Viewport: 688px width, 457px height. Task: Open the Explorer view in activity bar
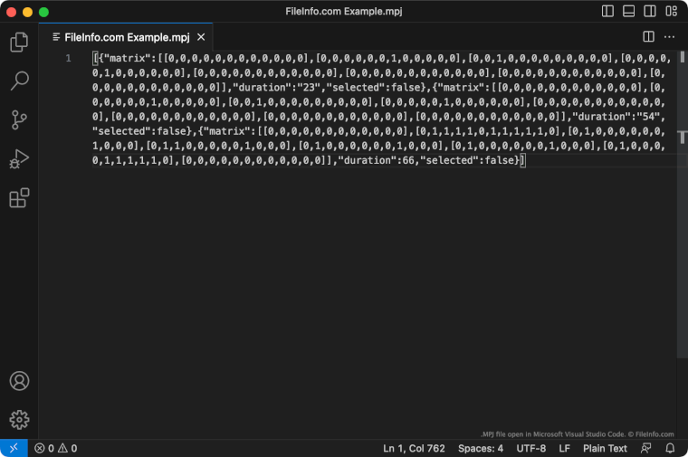(19, 42)
